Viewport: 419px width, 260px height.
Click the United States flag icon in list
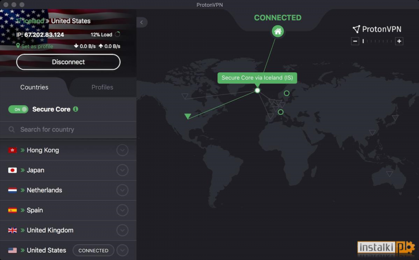pos(12,250)
